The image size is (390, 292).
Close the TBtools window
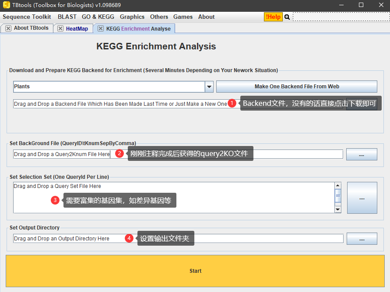point(381,5)
